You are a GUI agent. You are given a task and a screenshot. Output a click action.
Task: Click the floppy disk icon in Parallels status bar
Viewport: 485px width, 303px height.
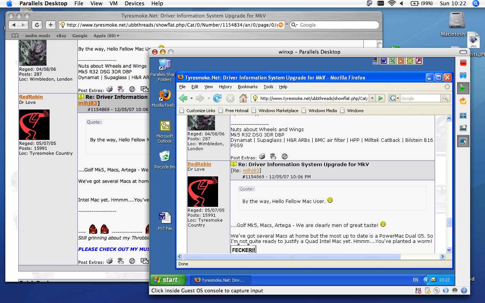click(419, 291)
